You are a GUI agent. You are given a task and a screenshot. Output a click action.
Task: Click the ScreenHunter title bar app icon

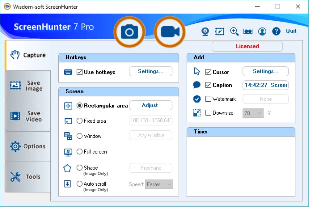tap(7, 7)
